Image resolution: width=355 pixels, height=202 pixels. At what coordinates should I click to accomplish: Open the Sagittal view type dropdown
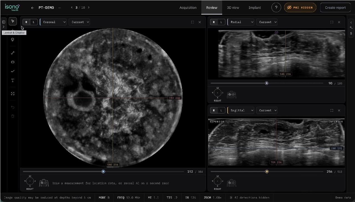[241, 110]
